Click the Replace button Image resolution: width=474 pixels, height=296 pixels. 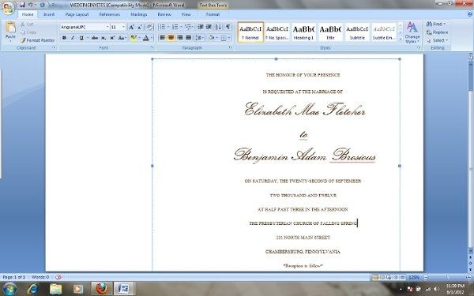[x=437, y=32]
